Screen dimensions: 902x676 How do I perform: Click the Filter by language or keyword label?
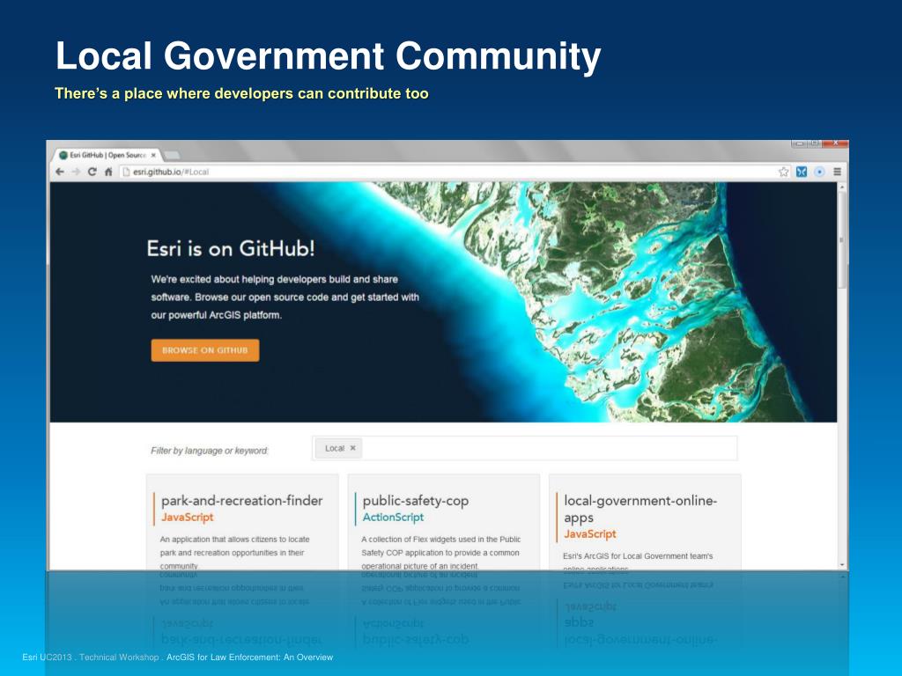coord(210,451)
